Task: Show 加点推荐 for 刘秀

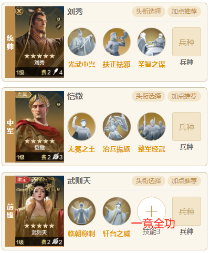Action: tap(184, 12)
